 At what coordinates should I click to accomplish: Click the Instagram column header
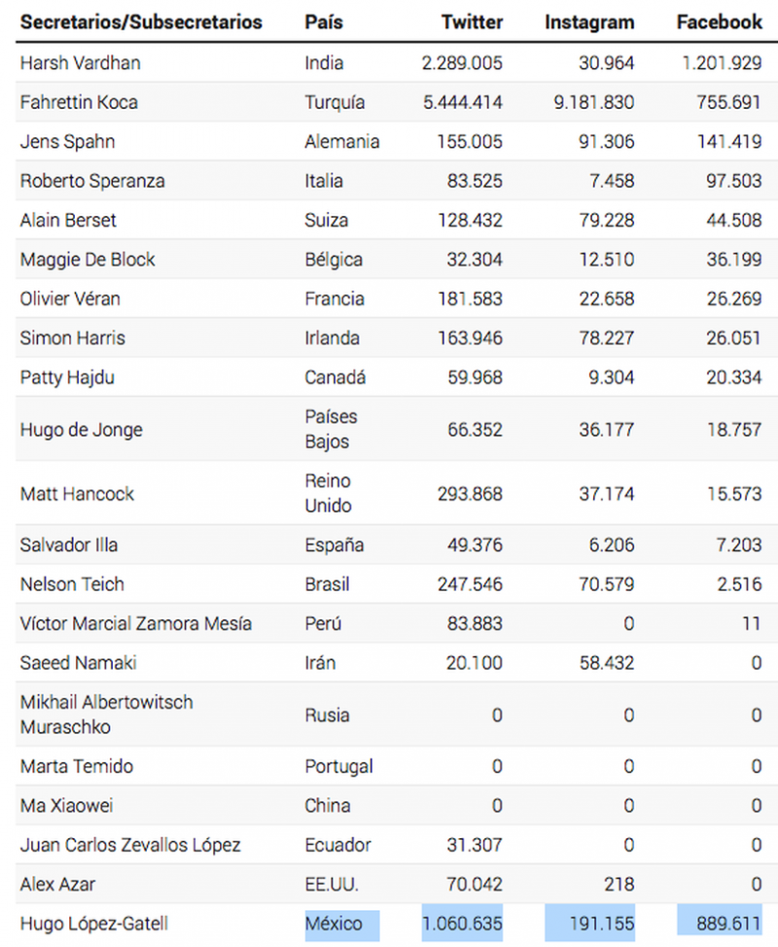coord(589,21)
